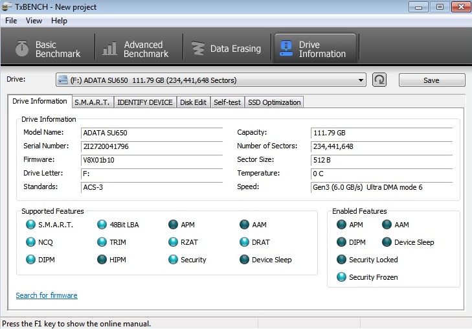This screenshot has height=329, width=472.
Task: Click the refresh drive list icon
Action: pos(379,80)
